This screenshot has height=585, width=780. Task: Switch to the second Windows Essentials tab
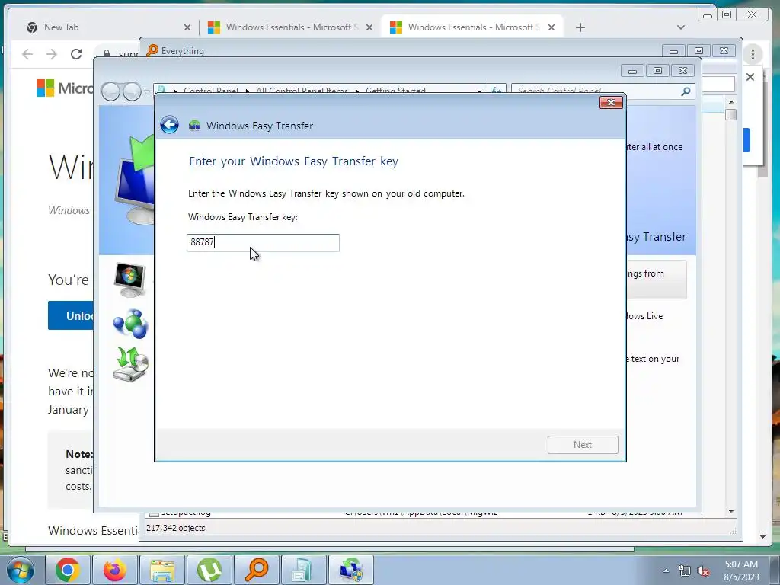coord(292,27)
